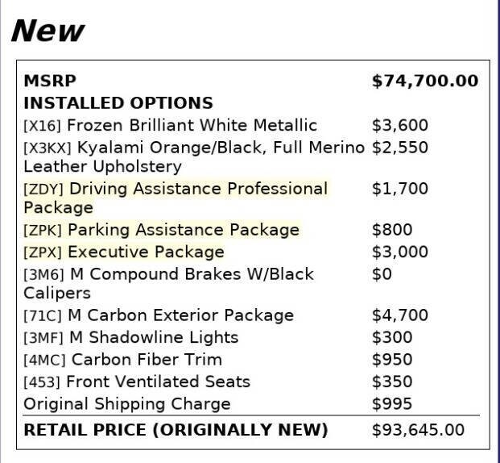Select the MSRP $74,700.00 price
Screen dimensions: 500x463
click(x=425, y=81)
